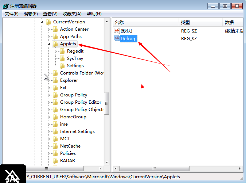Click the values pane horizontal scrollbar thumb
246x183 pixels.
[154, 168]
